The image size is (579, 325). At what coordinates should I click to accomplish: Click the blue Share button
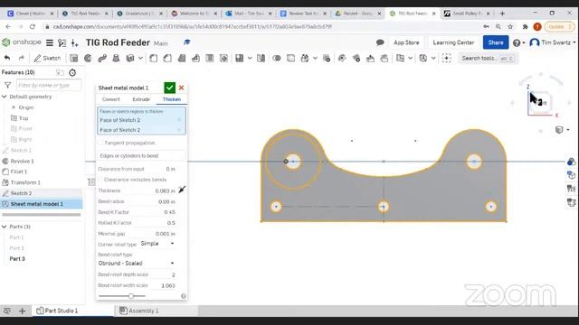pyautogui.click(x=496, y=42)
